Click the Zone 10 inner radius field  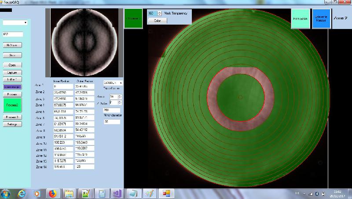point(63,142)
